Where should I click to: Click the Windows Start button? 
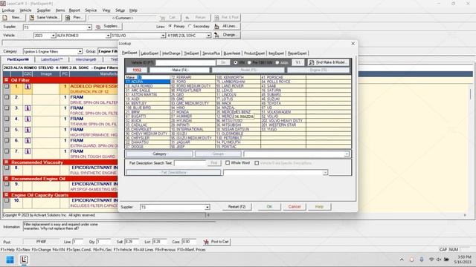(x=10, y=260)
